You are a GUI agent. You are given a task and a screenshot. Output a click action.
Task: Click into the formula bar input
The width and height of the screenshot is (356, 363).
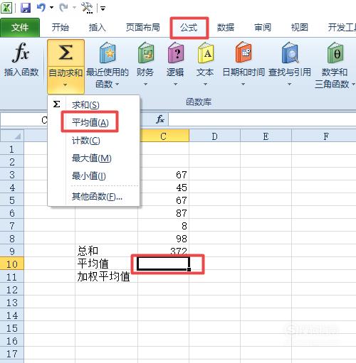pos(262,119)
